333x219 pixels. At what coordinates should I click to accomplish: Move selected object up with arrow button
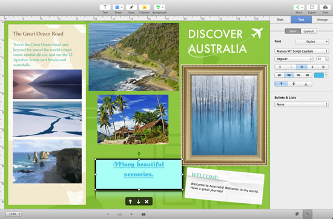click(130, 201)
